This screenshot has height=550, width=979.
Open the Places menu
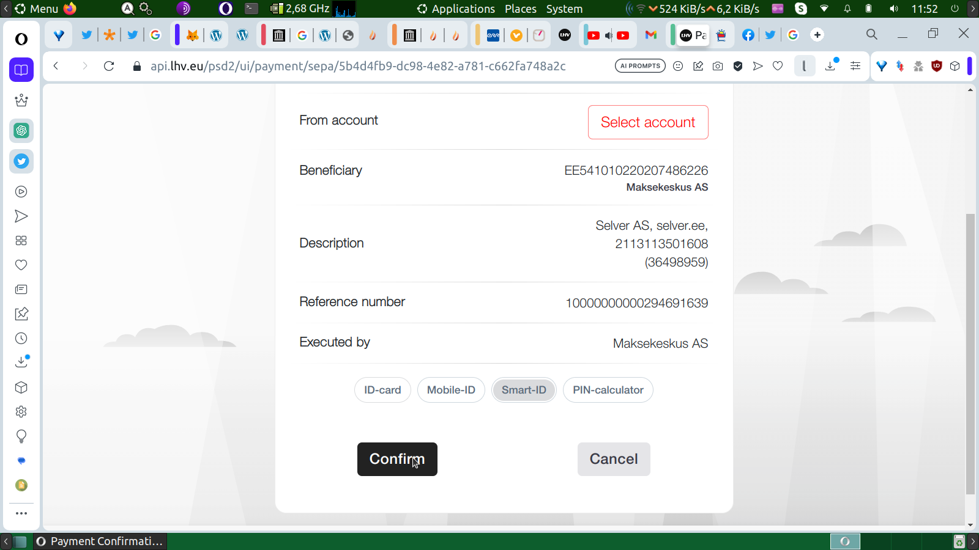(521, 9)
